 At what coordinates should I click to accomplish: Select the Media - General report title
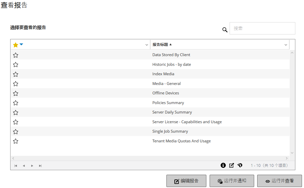point(166,84)
